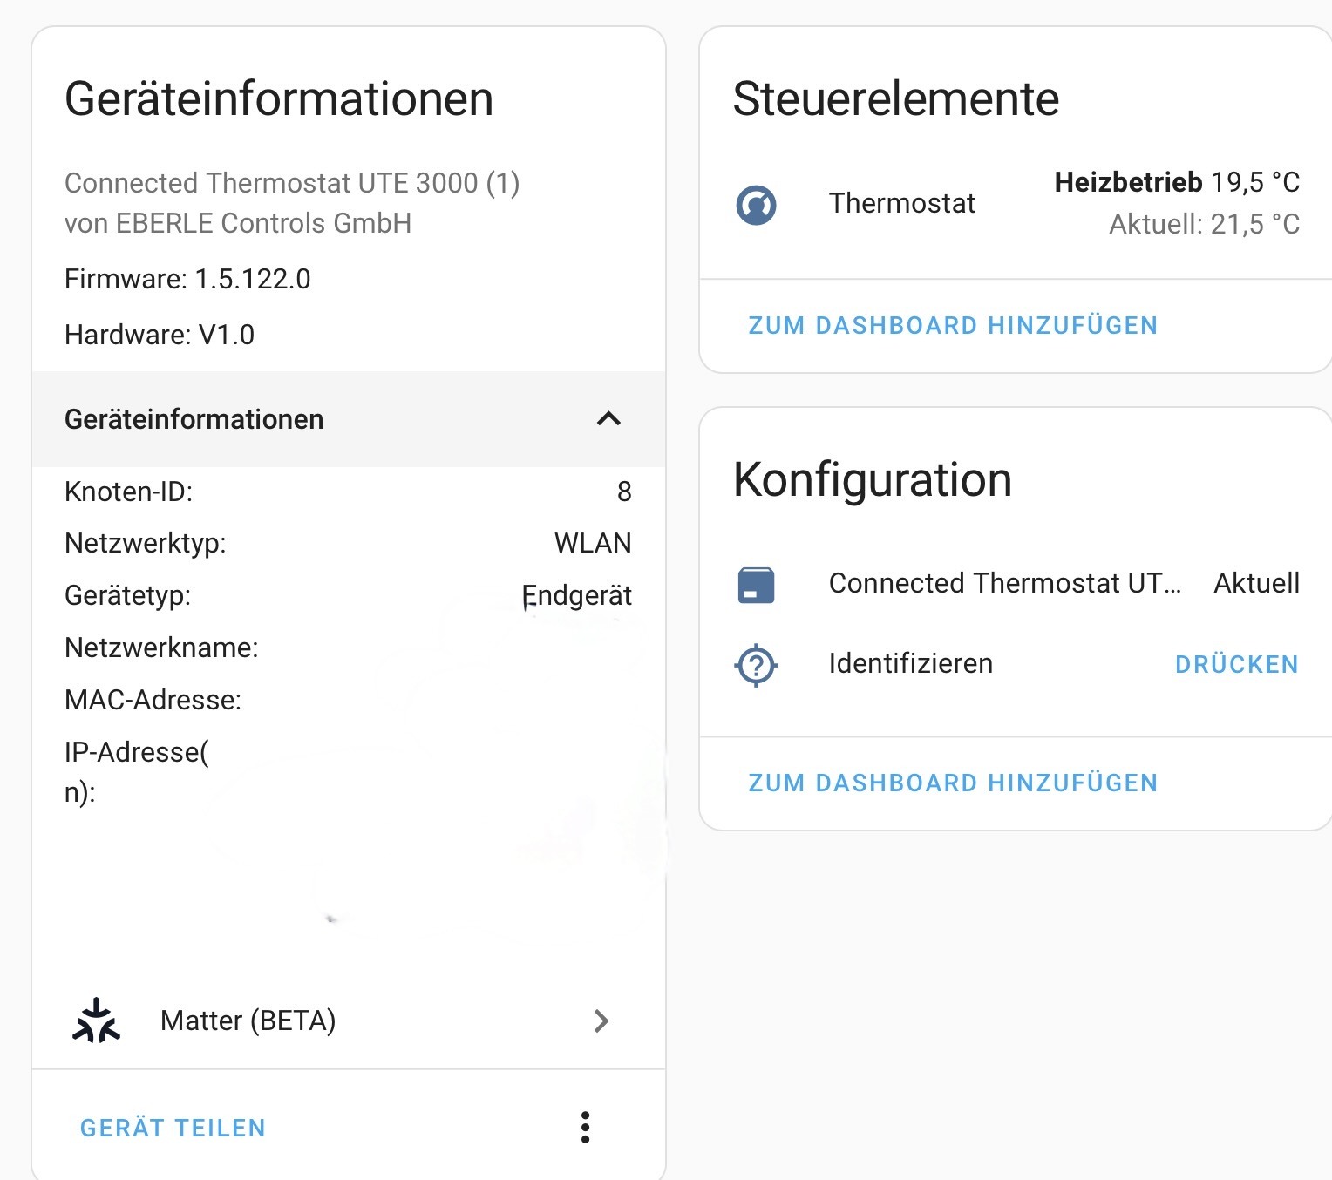1332x1180 pixels.
Task: Click the Identifizieren crosshair icon
Action: coord(756,666)
